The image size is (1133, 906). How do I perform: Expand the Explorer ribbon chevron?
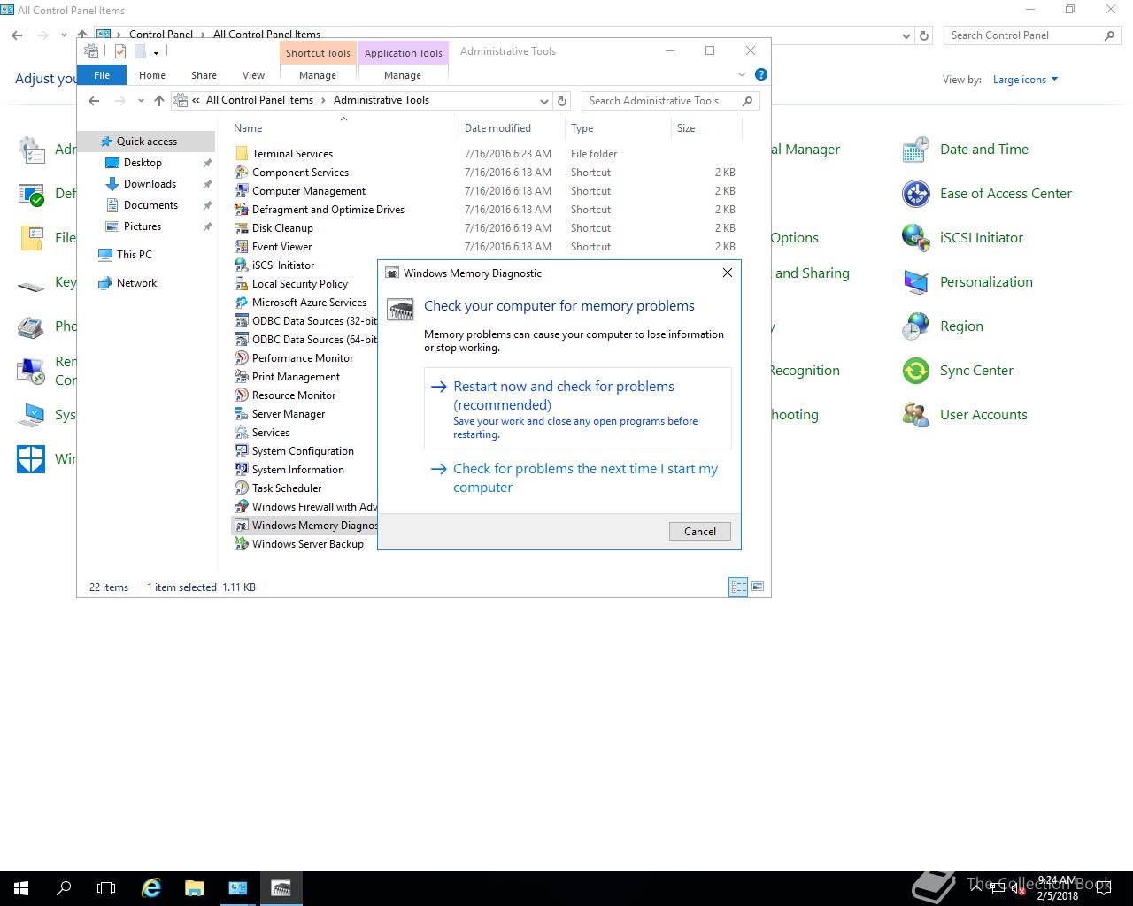[742, 74]
